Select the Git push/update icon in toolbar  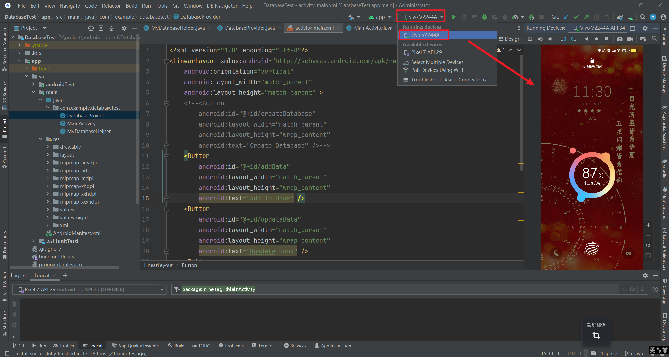[x=586, y=17]
